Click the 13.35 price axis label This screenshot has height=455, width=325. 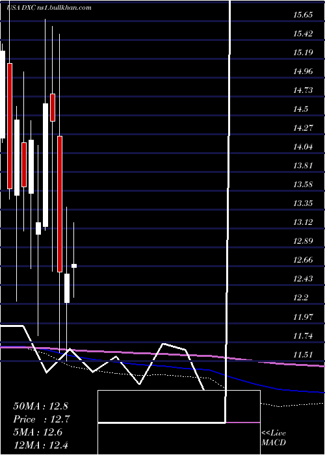coord(303,203)
